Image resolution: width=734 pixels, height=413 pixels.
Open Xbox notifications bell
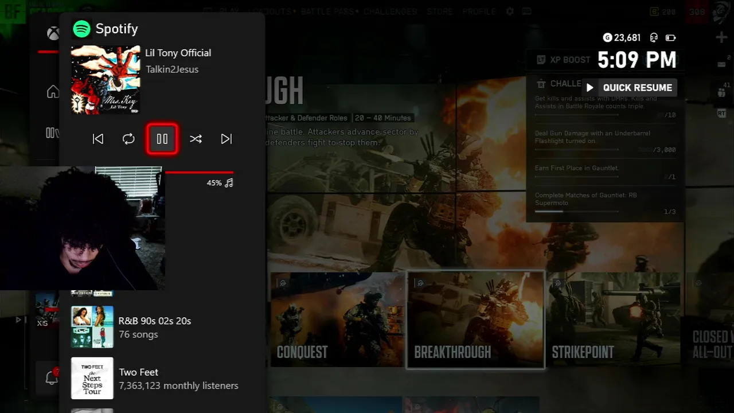click(52, 377)
